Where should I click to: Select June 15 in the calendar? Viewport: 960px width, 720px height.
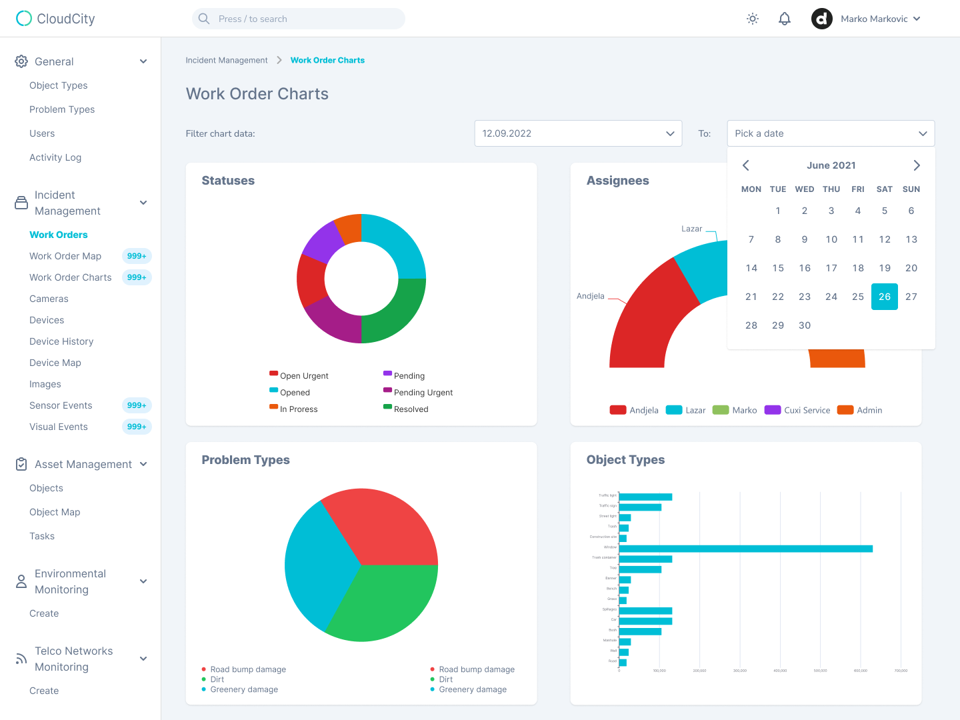click(x=778, y=268)
